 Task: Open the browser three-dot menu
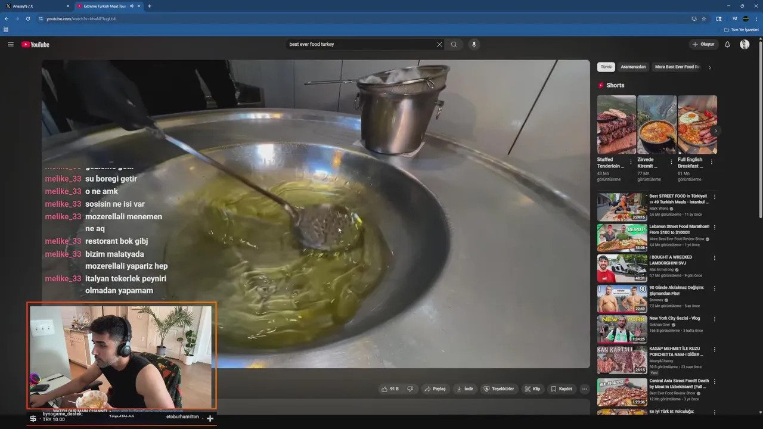coord(756,18)
